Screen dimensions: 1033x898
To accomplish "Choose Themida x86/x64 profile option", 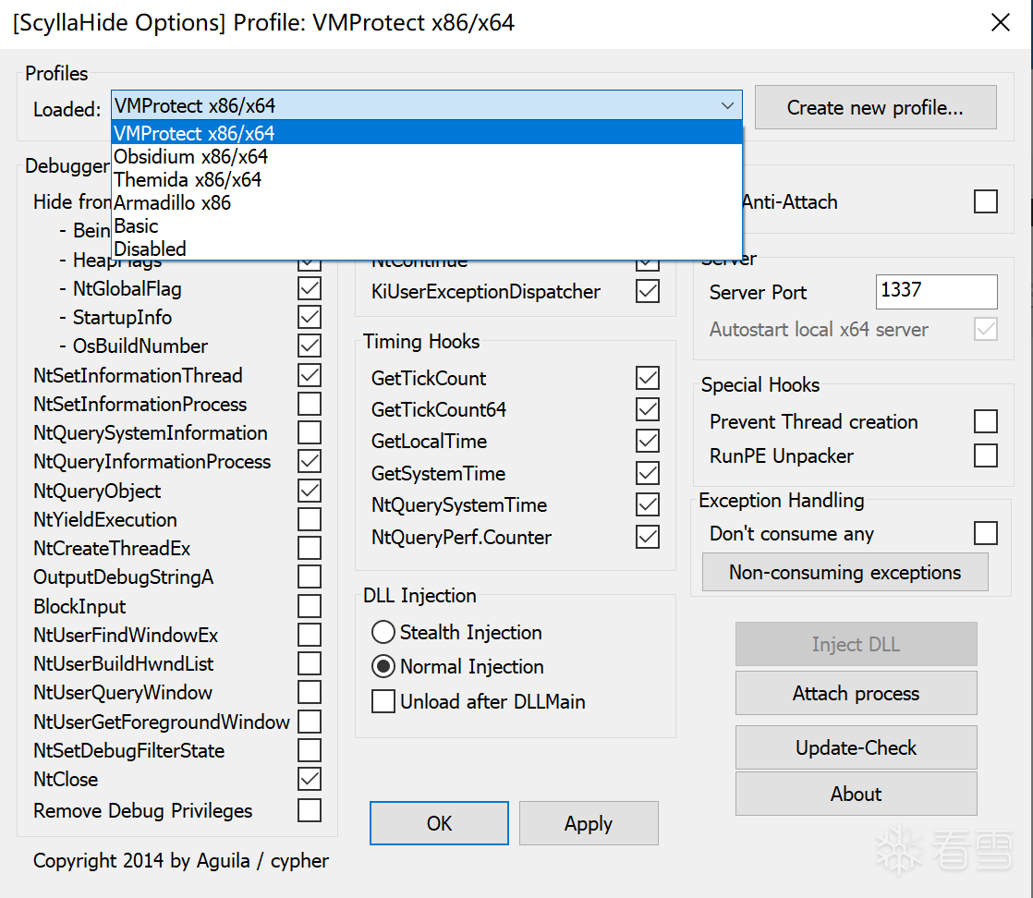I will (188, 179).
